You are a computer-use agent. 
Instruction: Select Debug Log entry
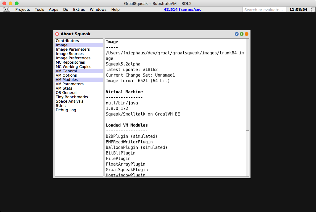pos(79,110)
